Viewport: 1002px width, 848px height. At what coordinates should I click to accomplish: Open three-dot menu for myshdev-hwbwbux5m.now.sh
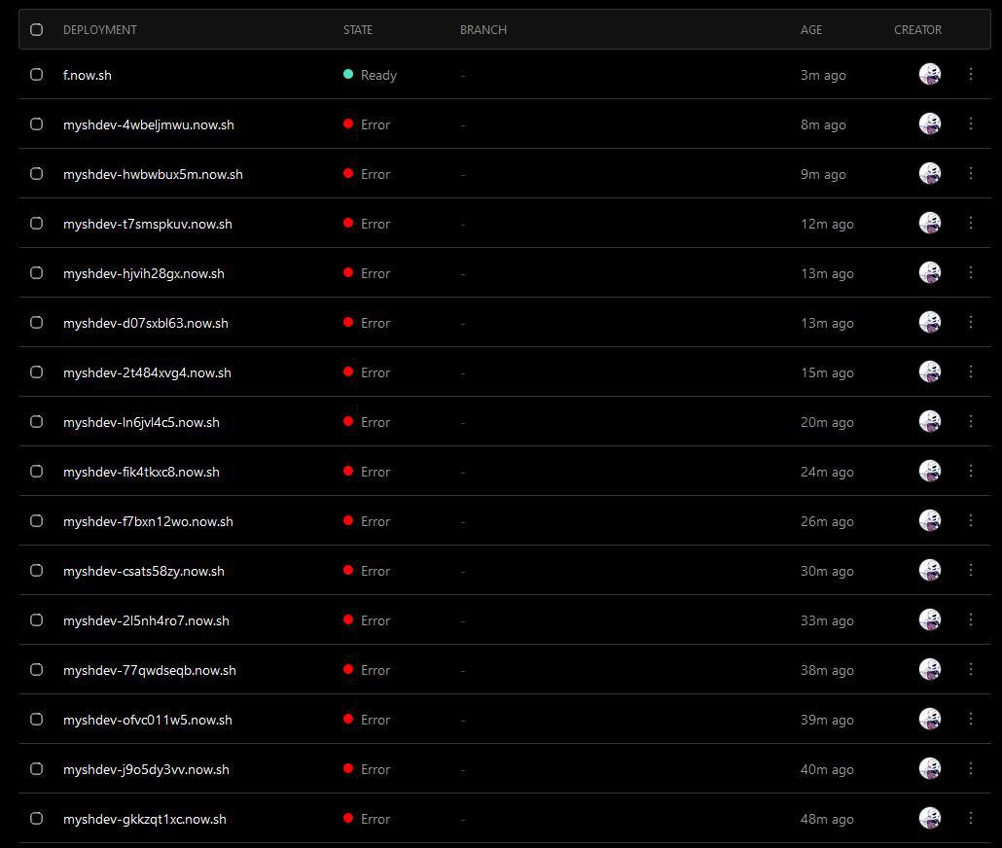pos(970,173)
